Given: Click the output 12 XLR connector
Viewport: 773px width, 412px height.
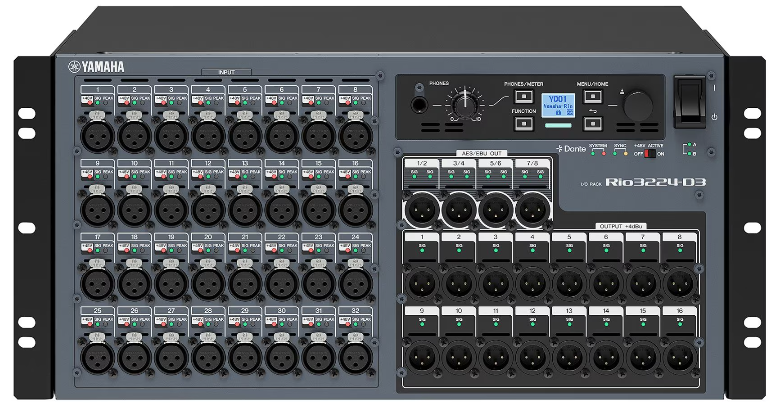Looking at the screenshot, I should tap(532, 357).
